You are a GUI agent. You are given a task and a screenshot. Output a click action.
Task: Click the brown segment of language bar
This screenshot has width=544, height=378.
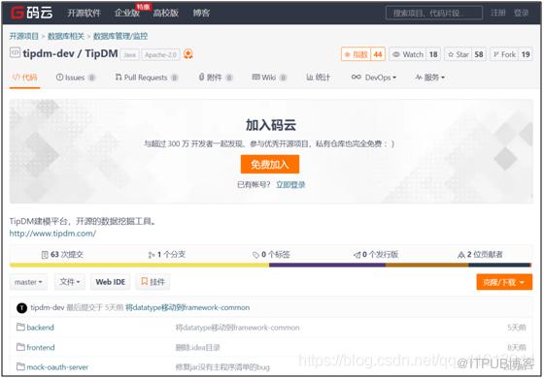click(427, 266)
